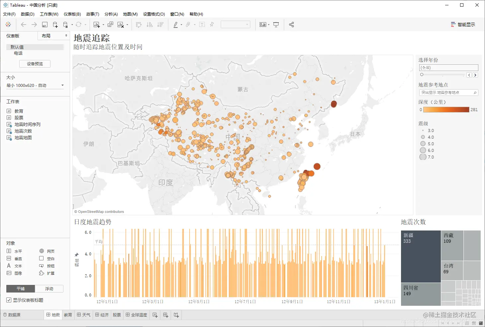The width and height of the screenshot is (485, 327).
Task: Open the 文件(F) menu
Action: (9, 14)
